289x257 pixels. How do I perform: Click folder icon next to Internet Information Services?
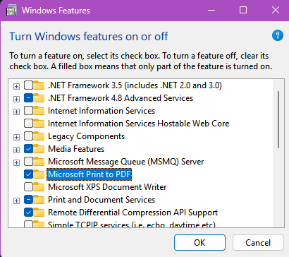(x=39, y=111)
